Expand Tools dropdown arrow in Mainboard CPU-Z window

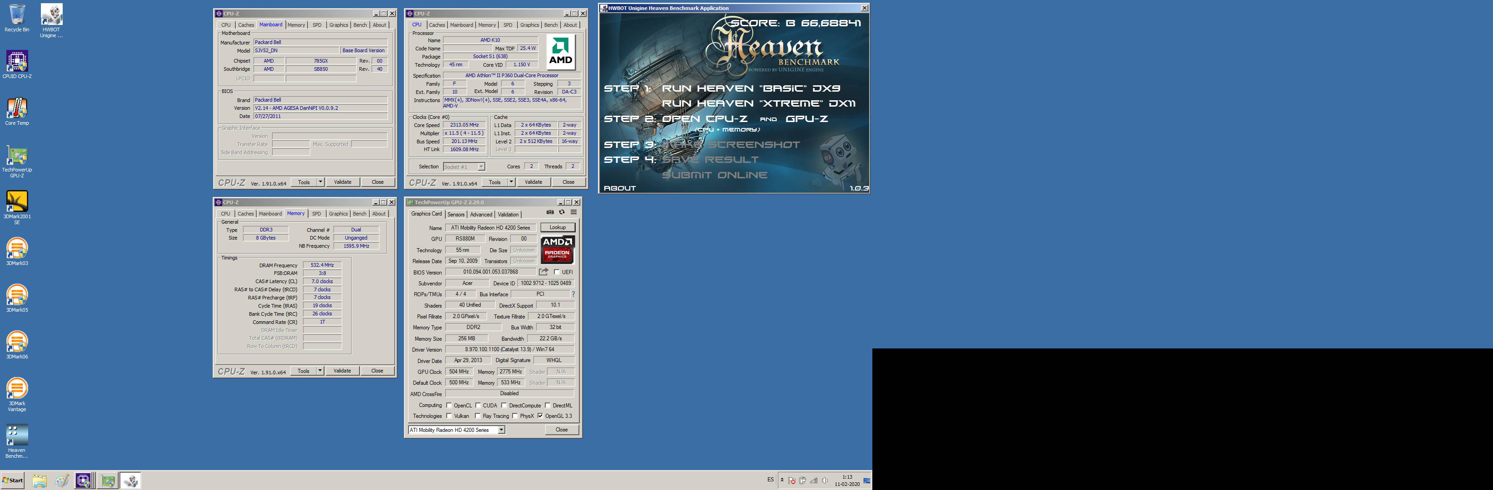click(x=320, y=182)
